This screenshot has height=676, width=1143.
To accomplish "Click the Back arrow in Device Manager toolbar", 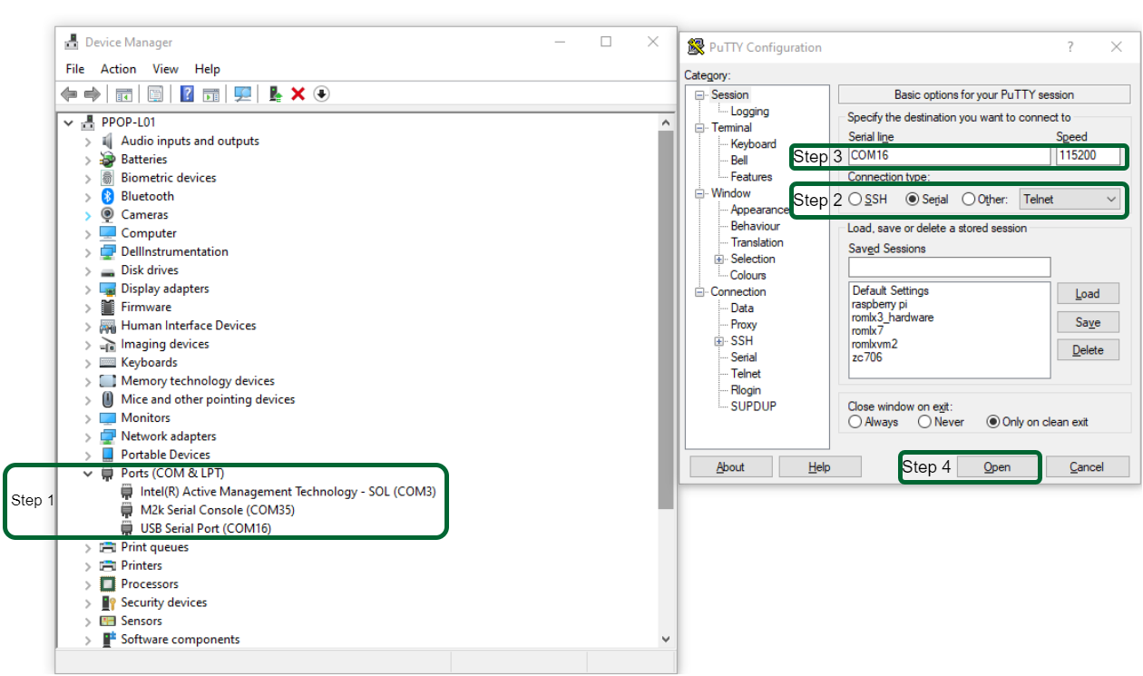I will point(69,94).
